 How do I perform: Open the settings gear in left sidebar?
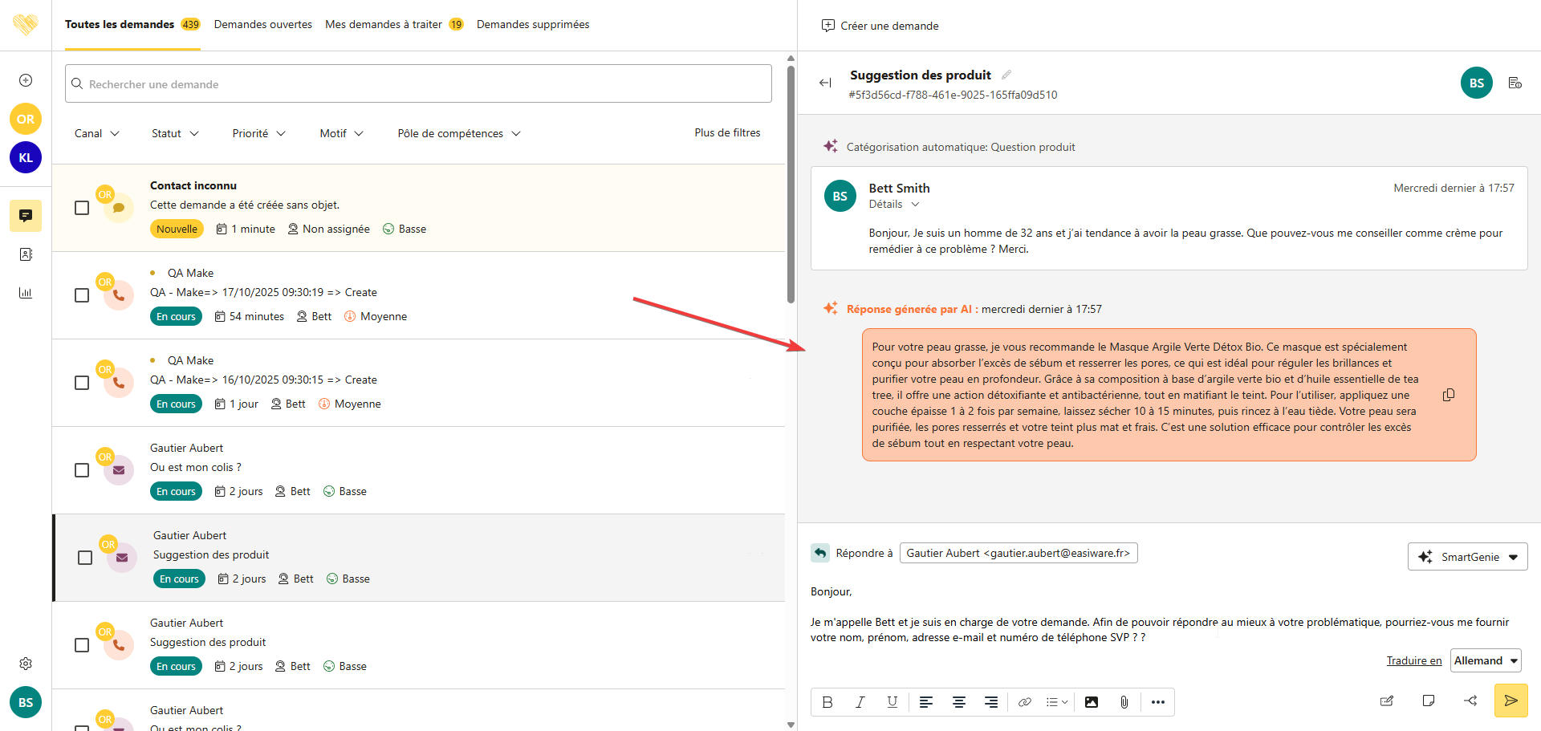pyautogui.click(x=26, y=664)
